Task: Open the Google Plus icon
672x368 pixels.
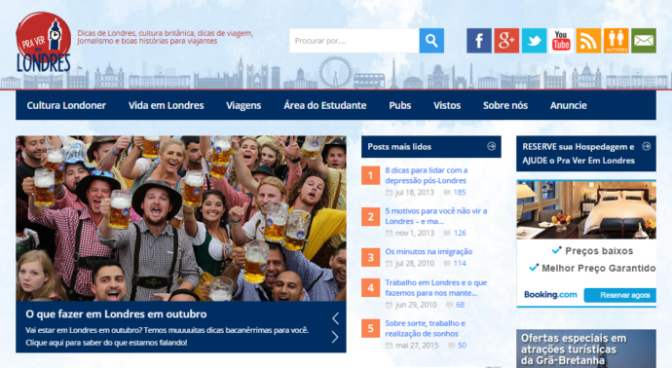Action: tap(506, 41)
